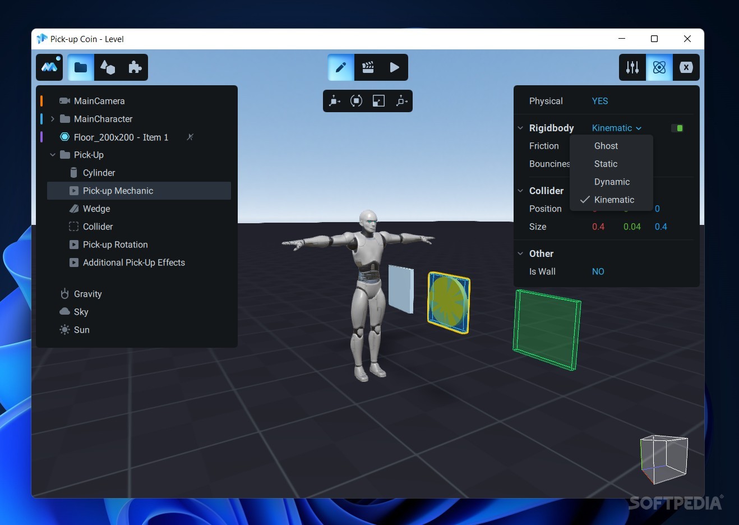Viewport: 739px width, 525px height.
Task: Click the camera icon beside MainCamera
Action: coord(65,101)
